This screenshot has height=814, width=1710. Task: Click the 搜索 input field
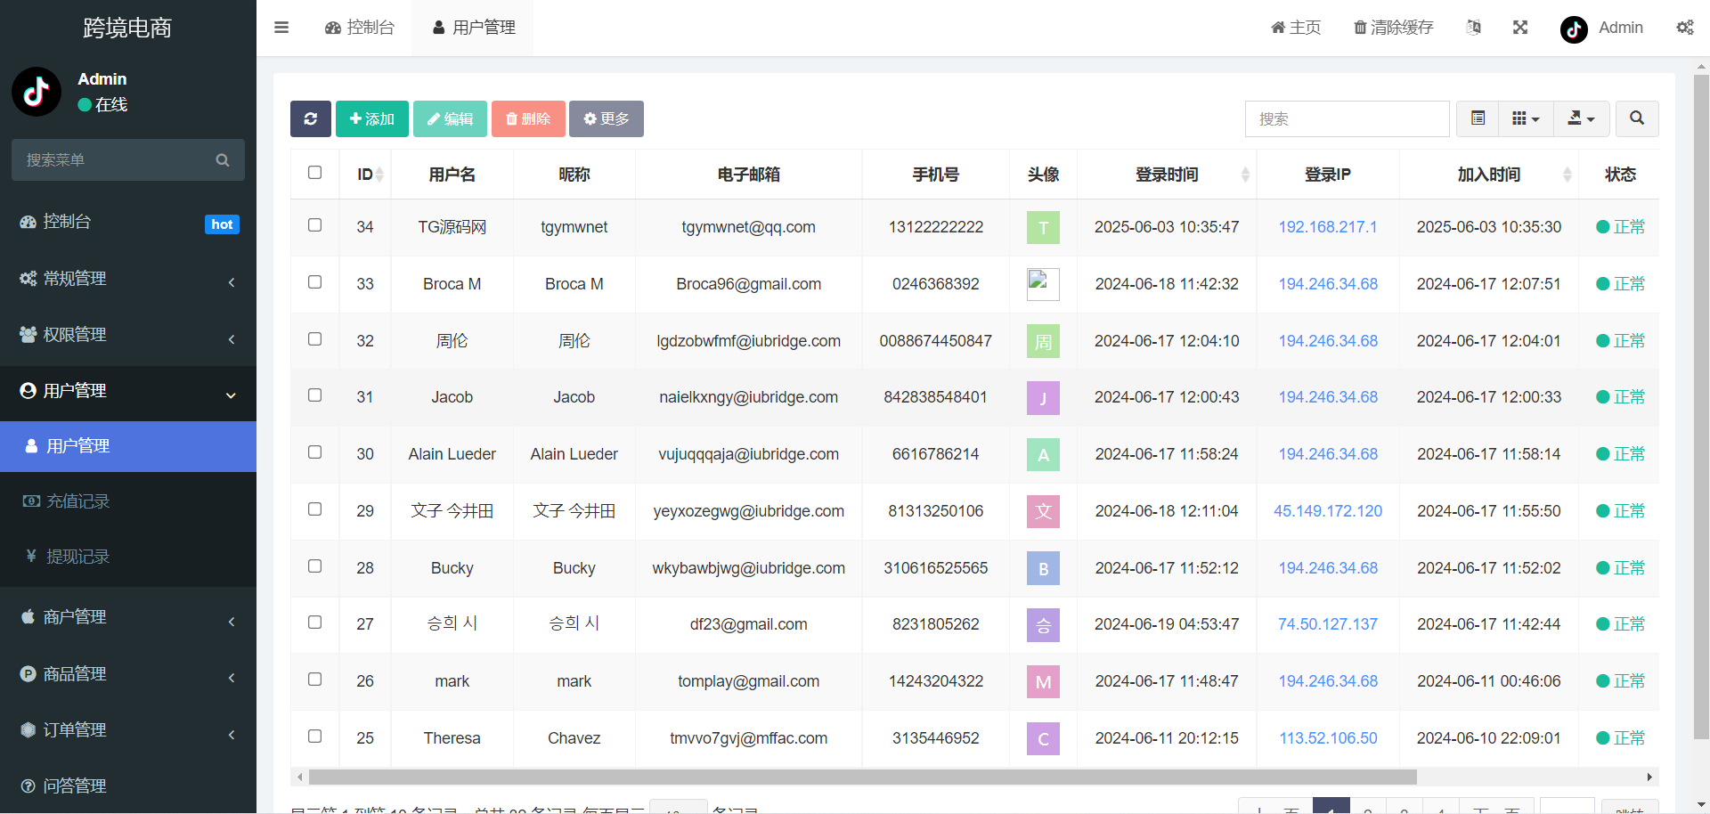(1346, 118)
